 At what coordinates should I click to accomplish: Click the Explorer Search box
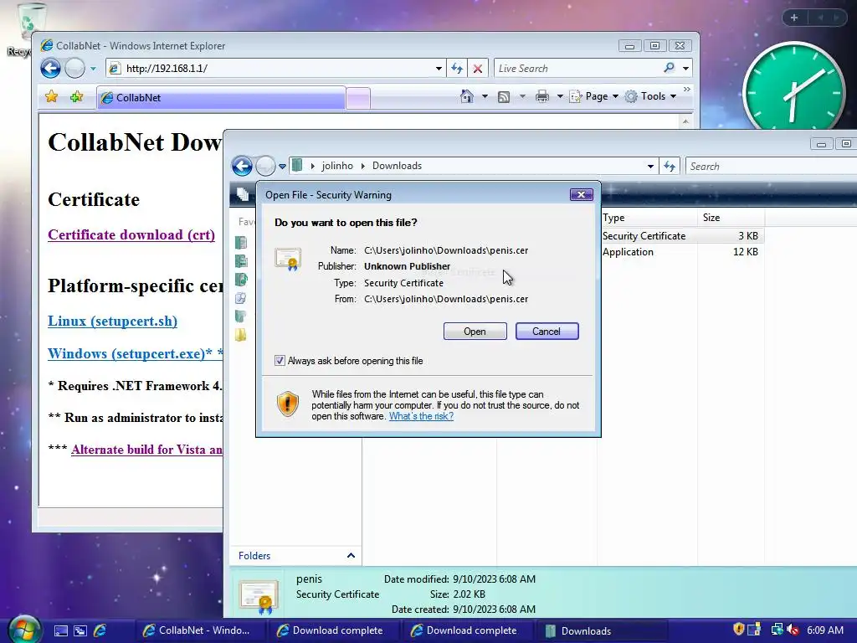pos(771,167)
